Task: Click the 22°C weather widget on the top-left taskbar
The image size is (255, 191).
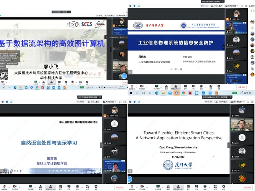Action: [90, 88]
